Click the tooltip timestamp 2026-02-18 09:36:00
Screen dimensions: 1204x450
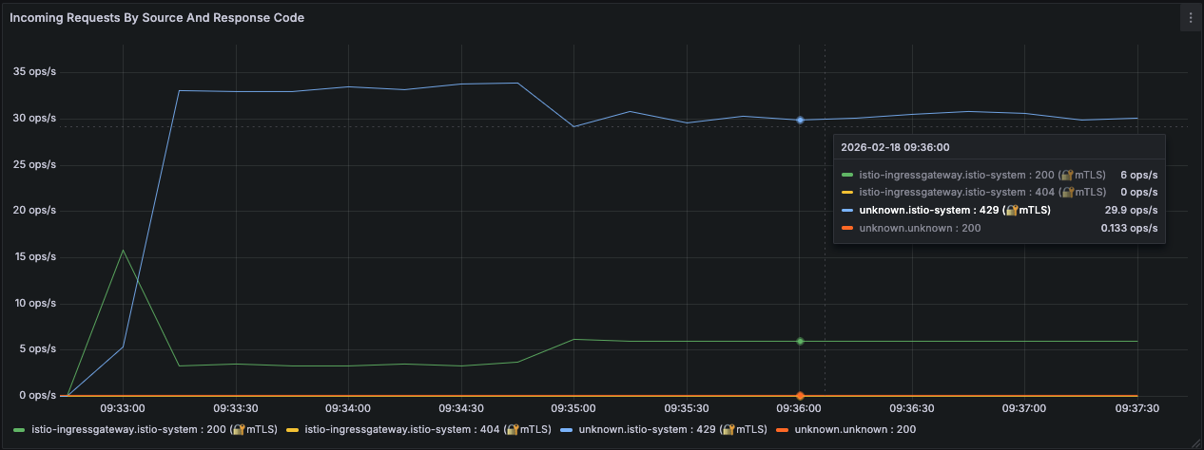[896, 147]
